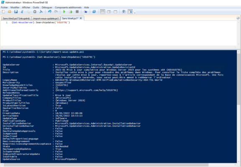Image resolution: width=241 pixels, height=167 pixels.
Task: Click the LegacyName value KB5010791-Windows10Rs5Server
Action: (109, 80)
